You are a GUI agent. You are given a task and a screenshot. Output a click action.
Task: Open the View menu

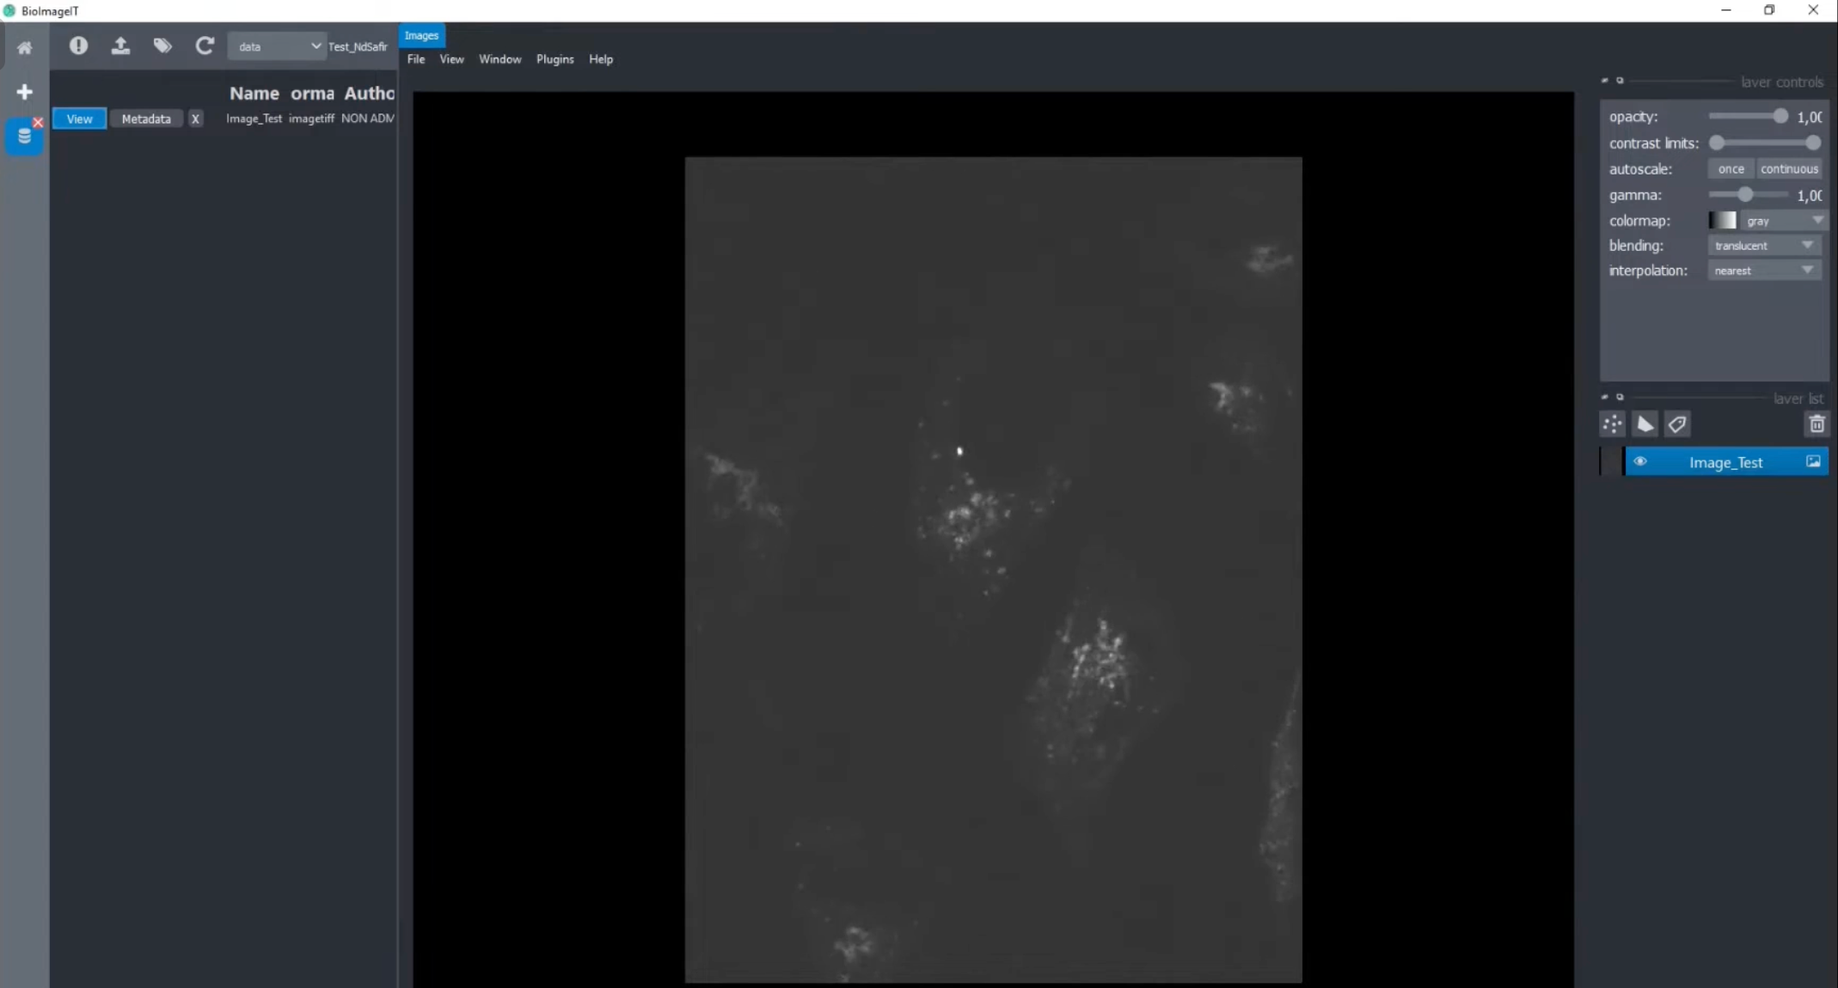pos(451,59)
